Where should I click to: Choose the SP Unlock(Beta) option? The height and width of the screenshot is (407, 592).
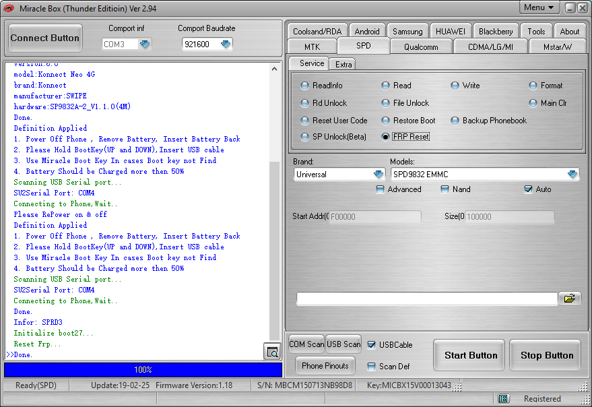334,137
